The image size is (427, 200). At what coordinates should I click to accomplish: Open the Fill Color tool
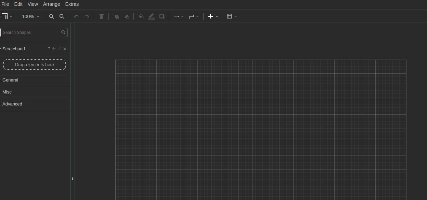(x=141, y=16)
